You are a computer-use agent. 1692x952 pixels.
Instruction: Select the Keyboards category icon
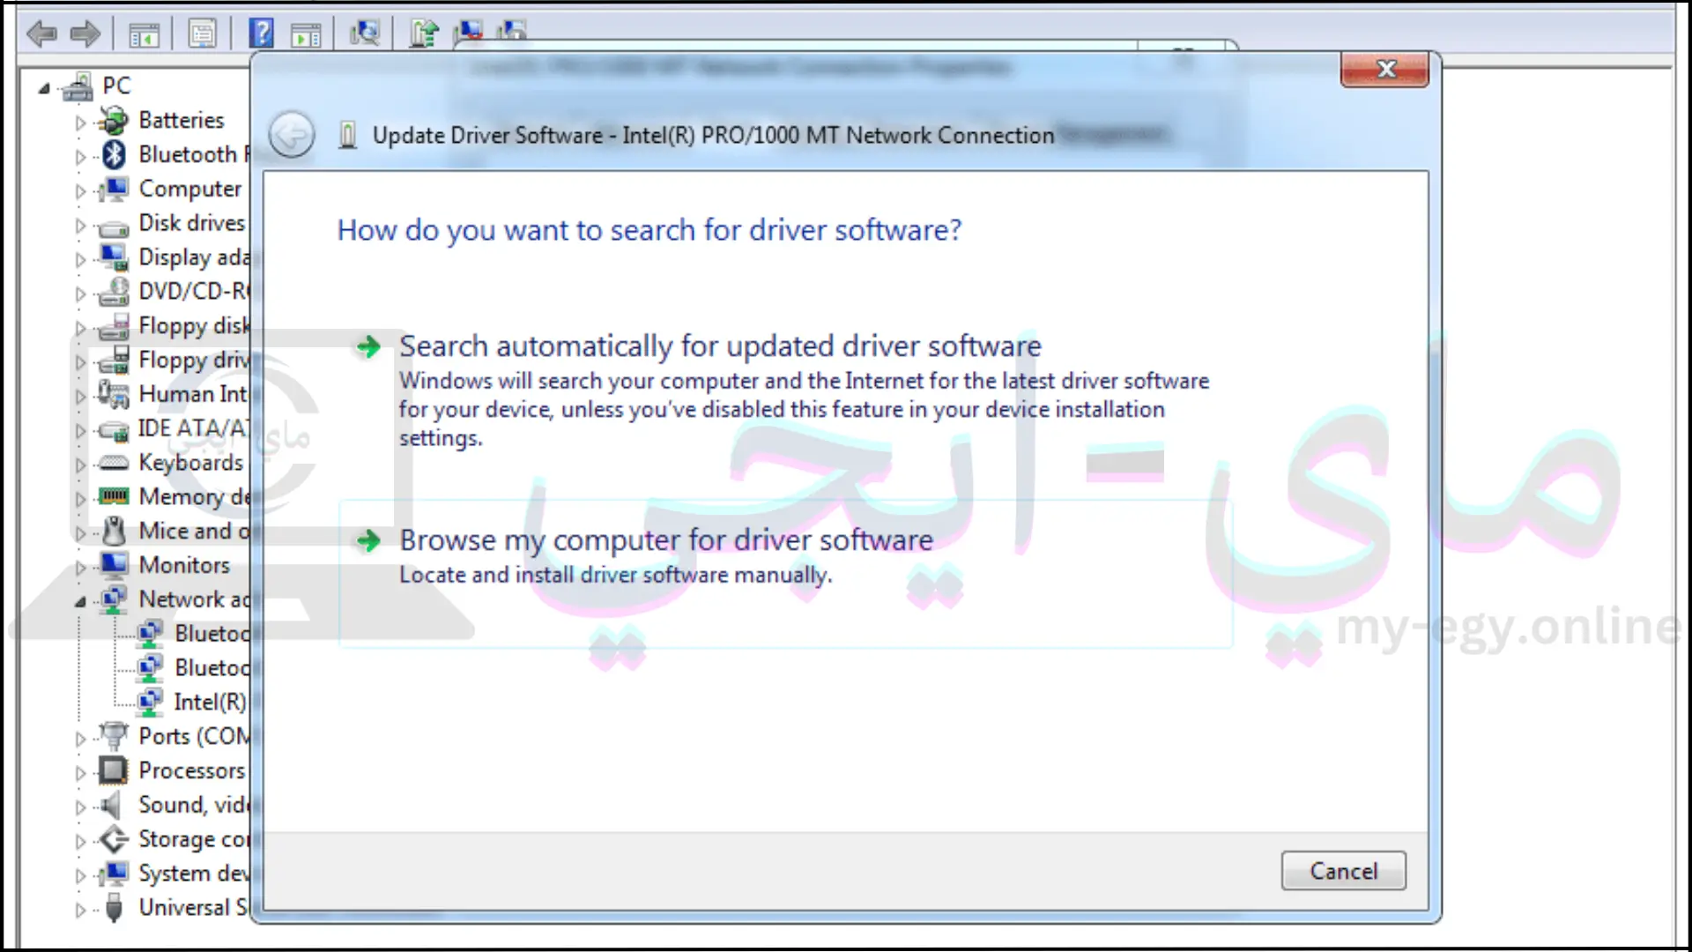click(114, 463)
